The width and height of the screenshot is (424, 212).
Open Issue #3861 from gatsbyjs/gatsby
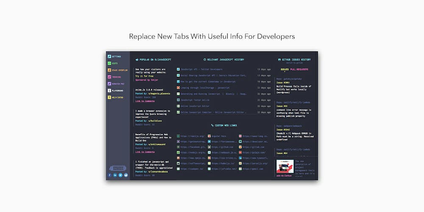point(283,83)
